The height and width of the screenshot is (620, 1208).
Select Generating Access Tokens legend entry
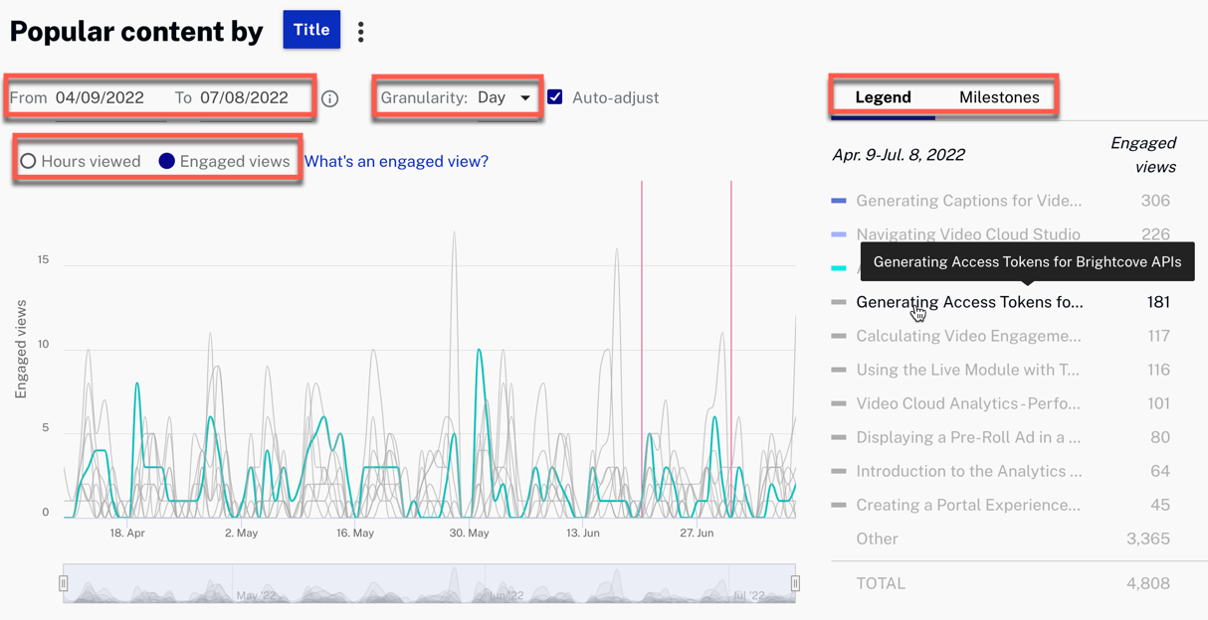pyautogui.click(x=968, y=302)
